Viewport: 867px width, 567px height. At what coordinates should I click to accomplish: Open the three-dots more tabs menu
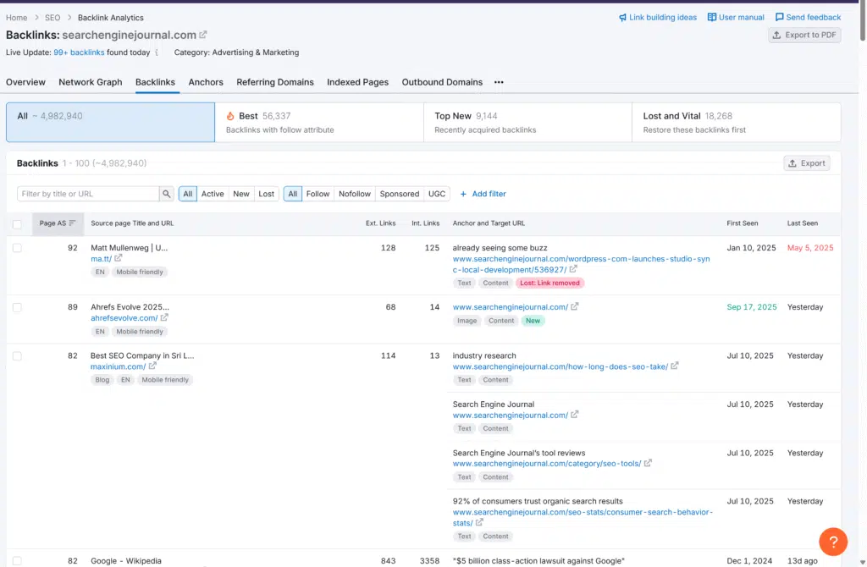pyautogui.click(x=499, y=82)
